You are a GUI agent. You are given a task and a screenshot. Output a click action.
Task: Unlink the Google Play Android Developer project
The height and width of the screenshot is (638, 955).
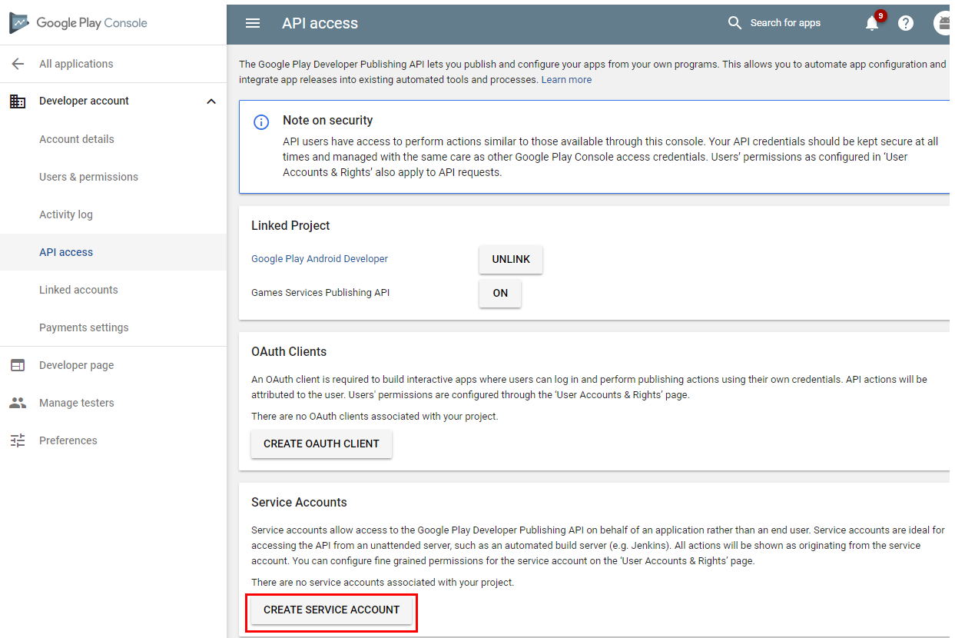(510, 259)
